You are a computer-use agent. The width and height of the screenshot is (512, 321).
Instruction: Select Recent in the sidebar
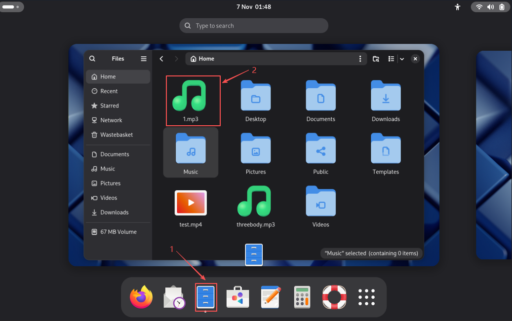109,91
